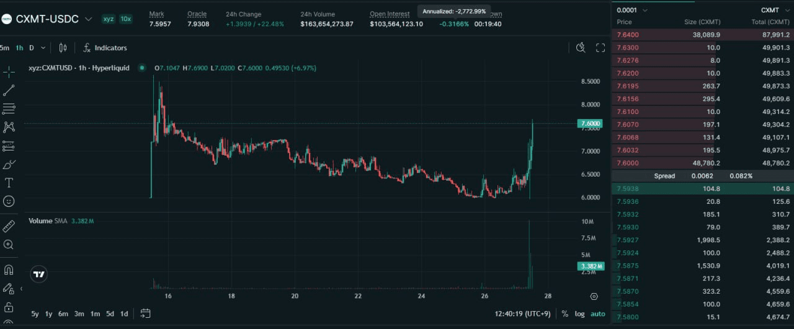Viewport: 794px width, 329px height.
Task: Expand the CXMT-USDC pair selector
Action: tap(88, 19)
